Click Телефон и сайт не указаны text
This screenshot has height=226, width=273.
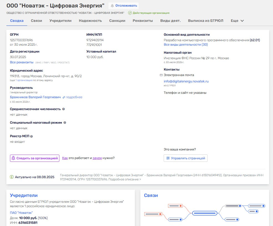pos(185,93)
